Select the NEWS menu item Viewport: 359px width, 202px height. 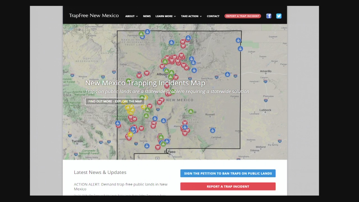[147, 16]
